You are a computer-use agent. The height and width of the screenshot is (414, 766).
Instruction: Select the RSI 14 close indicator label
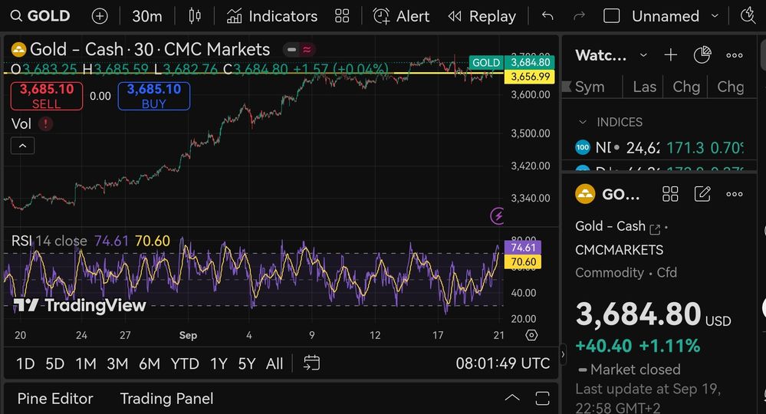point(49,241)
